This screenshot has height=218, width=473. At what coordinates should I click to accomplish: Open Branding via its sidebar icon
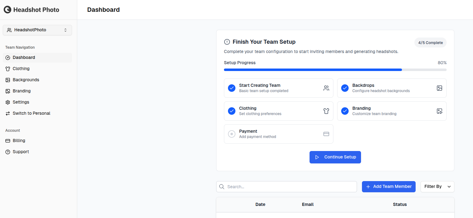8,91
